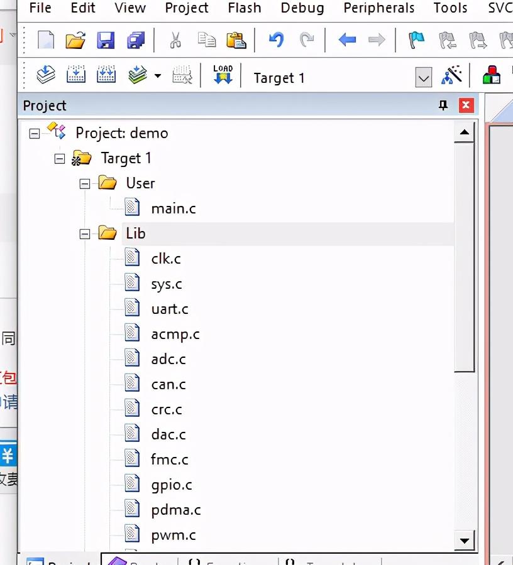Open the Debug menu
This screenshot has height=565, width=513.
coord(302,8)
